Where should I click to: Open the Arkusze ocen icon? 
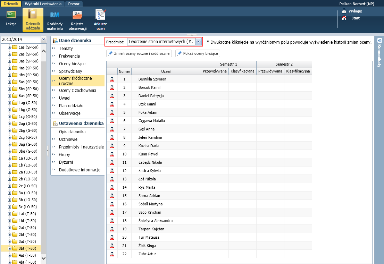point(100,15)
